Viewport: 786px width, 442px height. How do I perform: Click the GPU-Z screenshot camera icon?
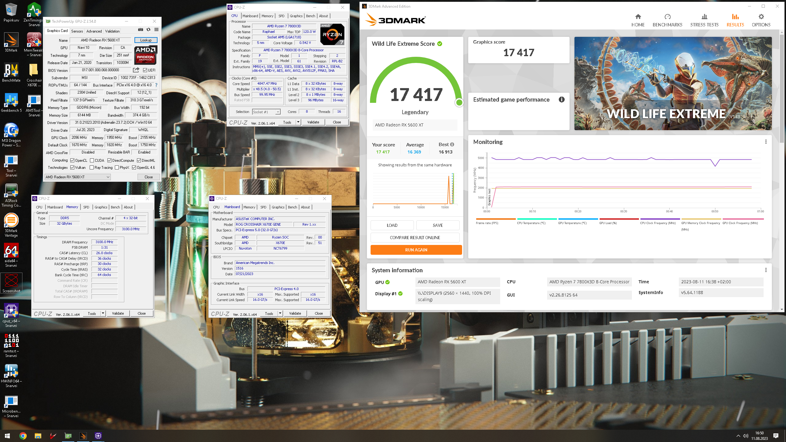tap(140, 30)
